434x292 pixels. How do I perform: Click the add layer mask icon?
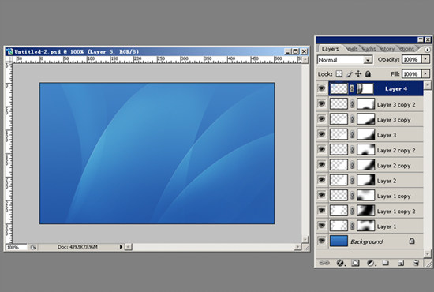tap(355, 263)
